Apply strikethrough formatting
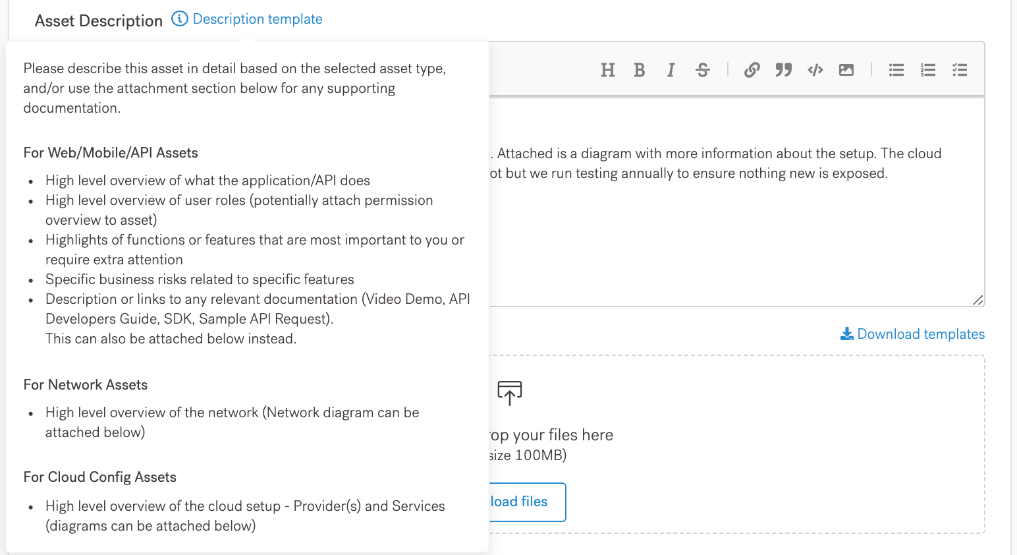Screen dimensions: 1017x555 (x=702, y=70)
